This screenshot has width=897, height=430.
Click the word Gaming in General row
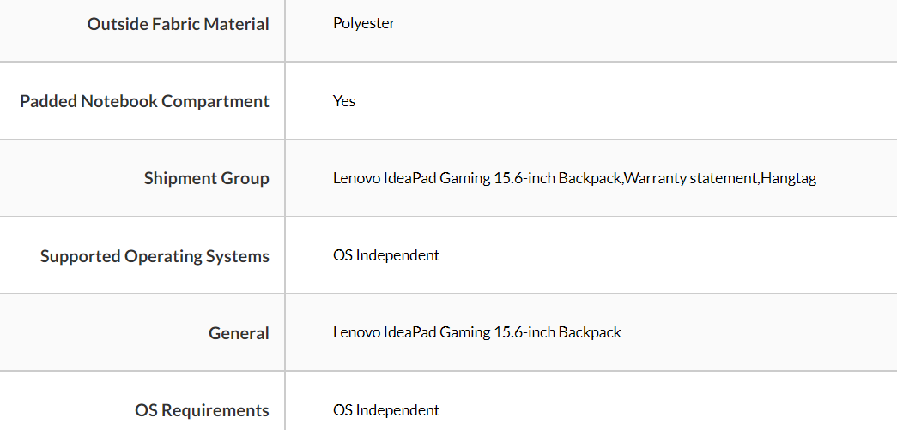(x=464, y=332)
